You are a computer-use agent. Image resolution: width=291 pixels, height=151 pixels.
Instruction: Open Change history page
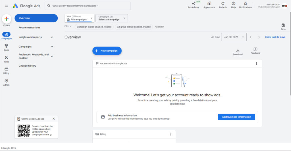click(27, 66)
